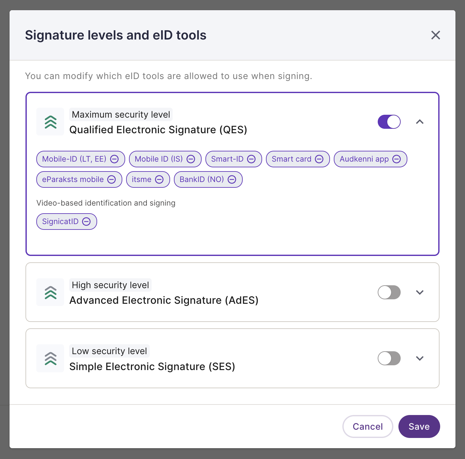The image size is (465, 459).
Task: Enable Advanced Electronic Signature (AdES) toggle
Action: [x=389, y=292]
